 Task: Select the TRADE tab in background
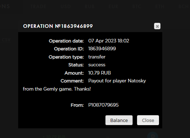tap(38, 6)
